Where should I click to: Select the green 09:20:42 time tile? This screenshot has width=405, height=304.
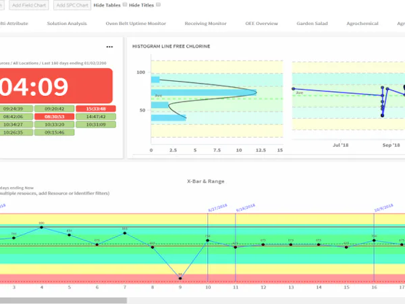pyautogui.click(x=55, y=109)
